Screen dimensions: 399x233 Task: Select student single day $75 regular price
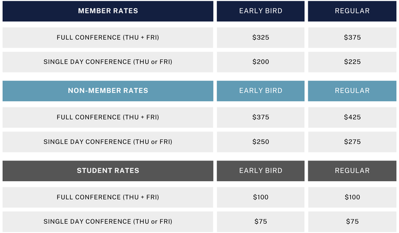[352, 222]
